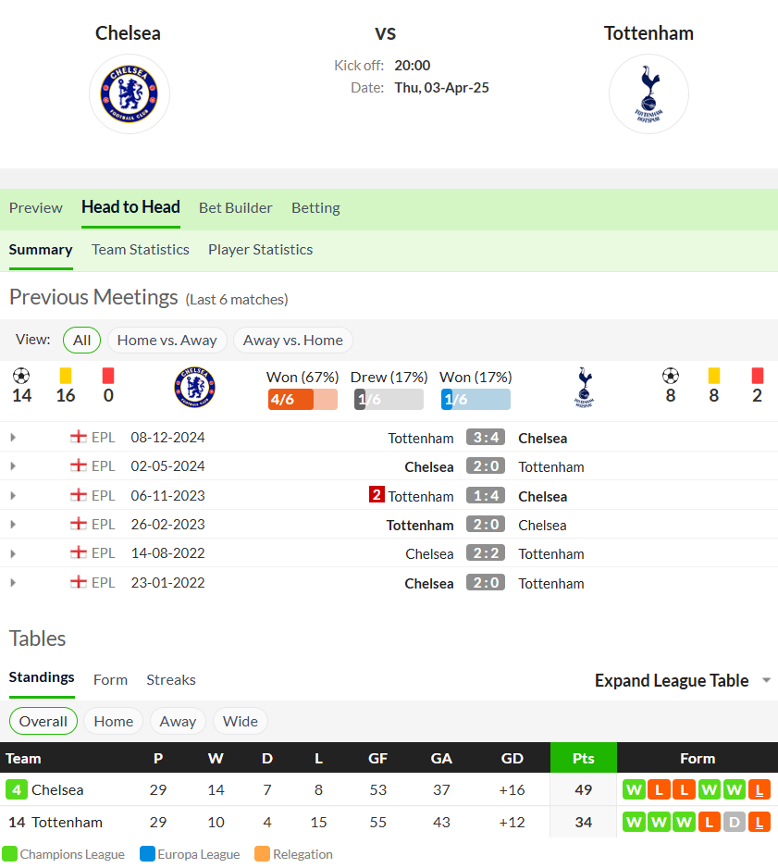Select the All view filter
This screenshot has height=868, width=778.
(x=82, y=340)
